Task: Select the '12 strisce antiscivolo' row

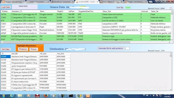Action: click(36, 82)
